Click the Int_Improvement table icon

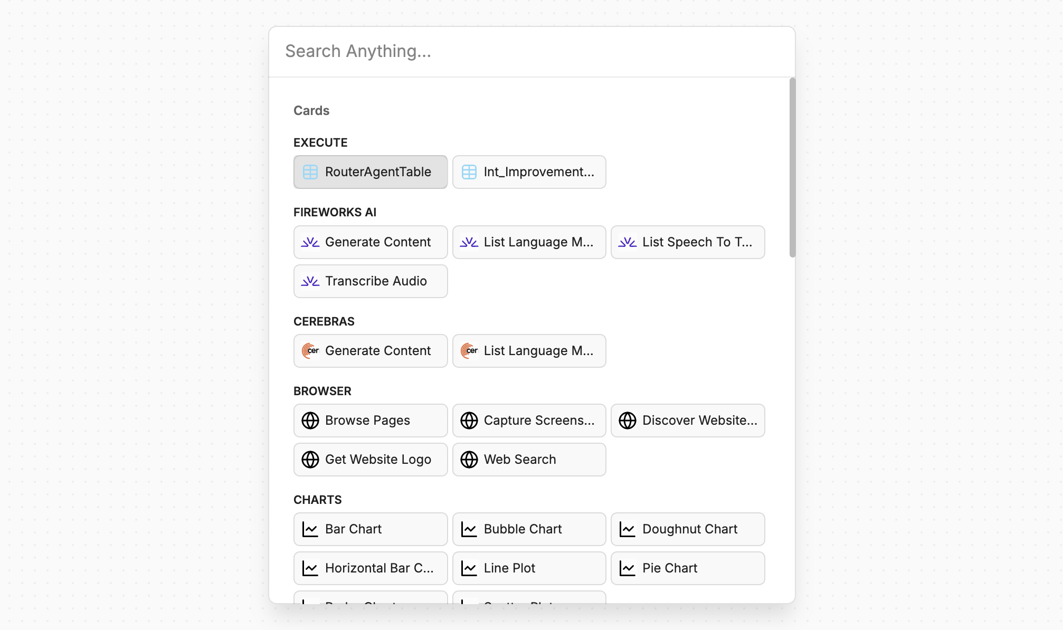469,172
